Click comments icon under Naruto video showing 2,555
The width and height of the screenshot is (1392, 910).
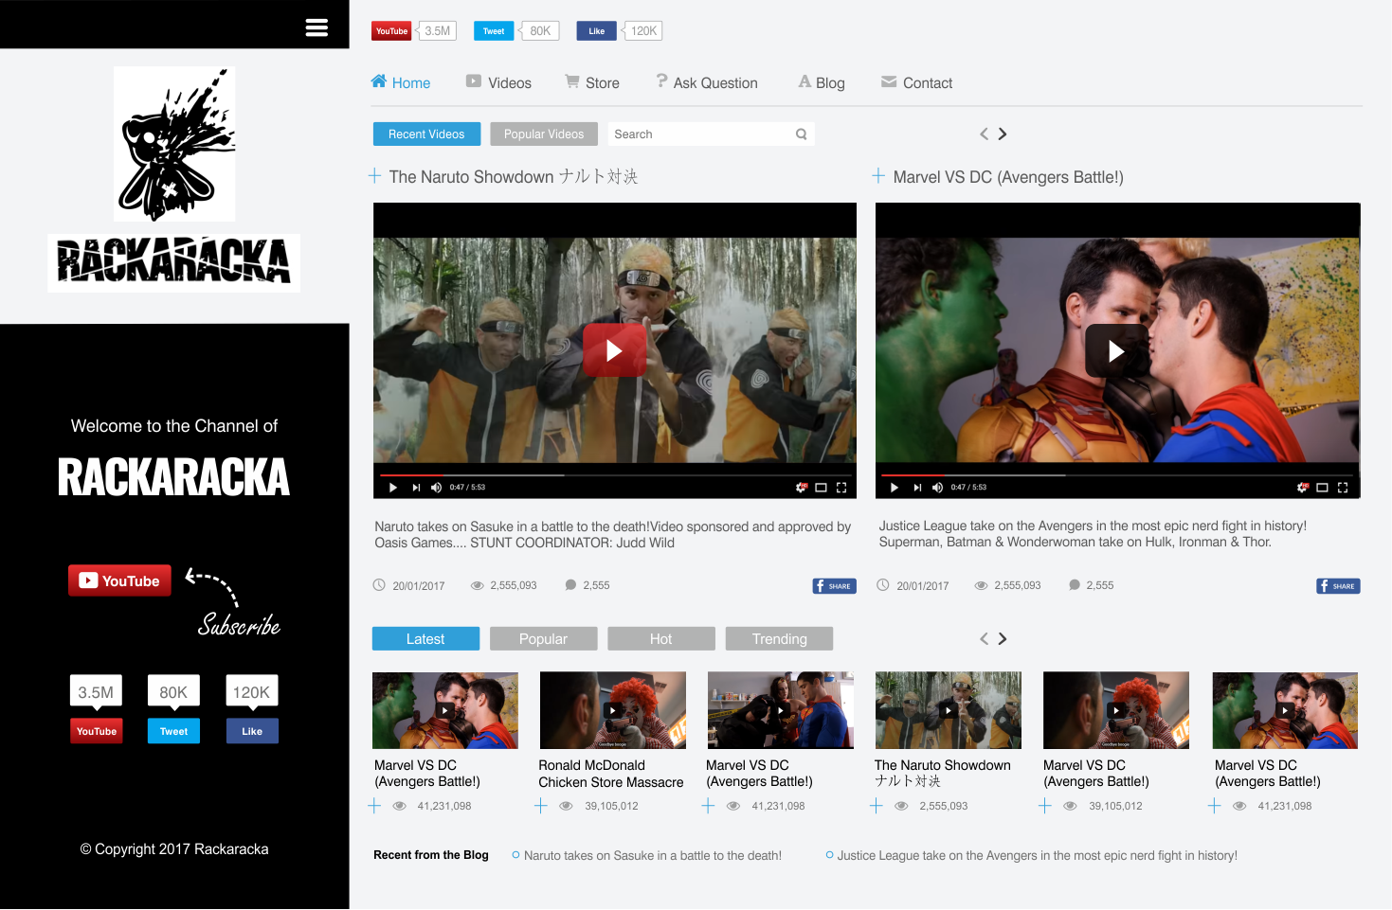570,585
